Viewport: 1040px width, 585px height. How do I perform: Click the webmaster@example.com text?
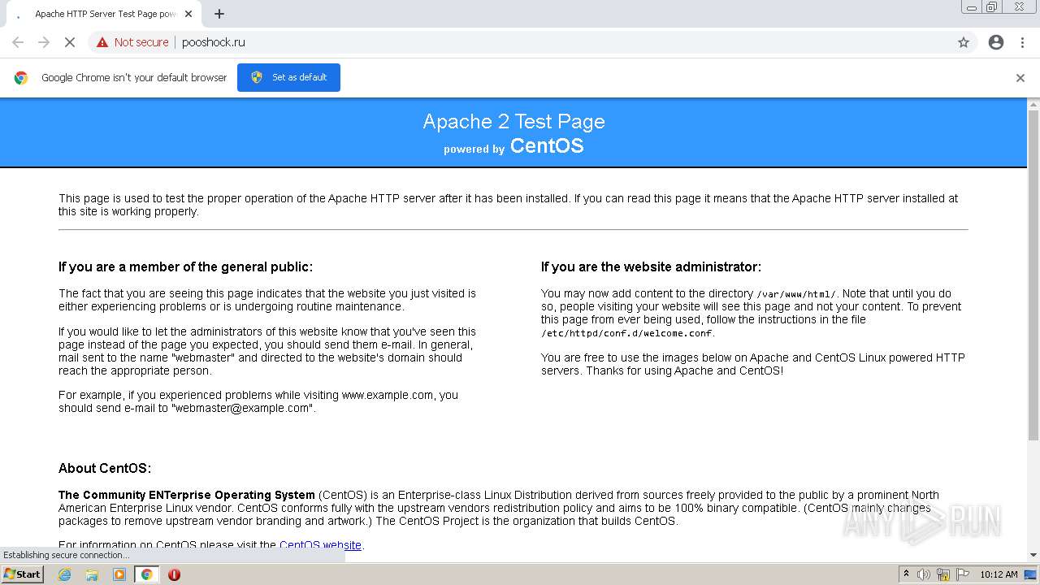pos(243,408)
